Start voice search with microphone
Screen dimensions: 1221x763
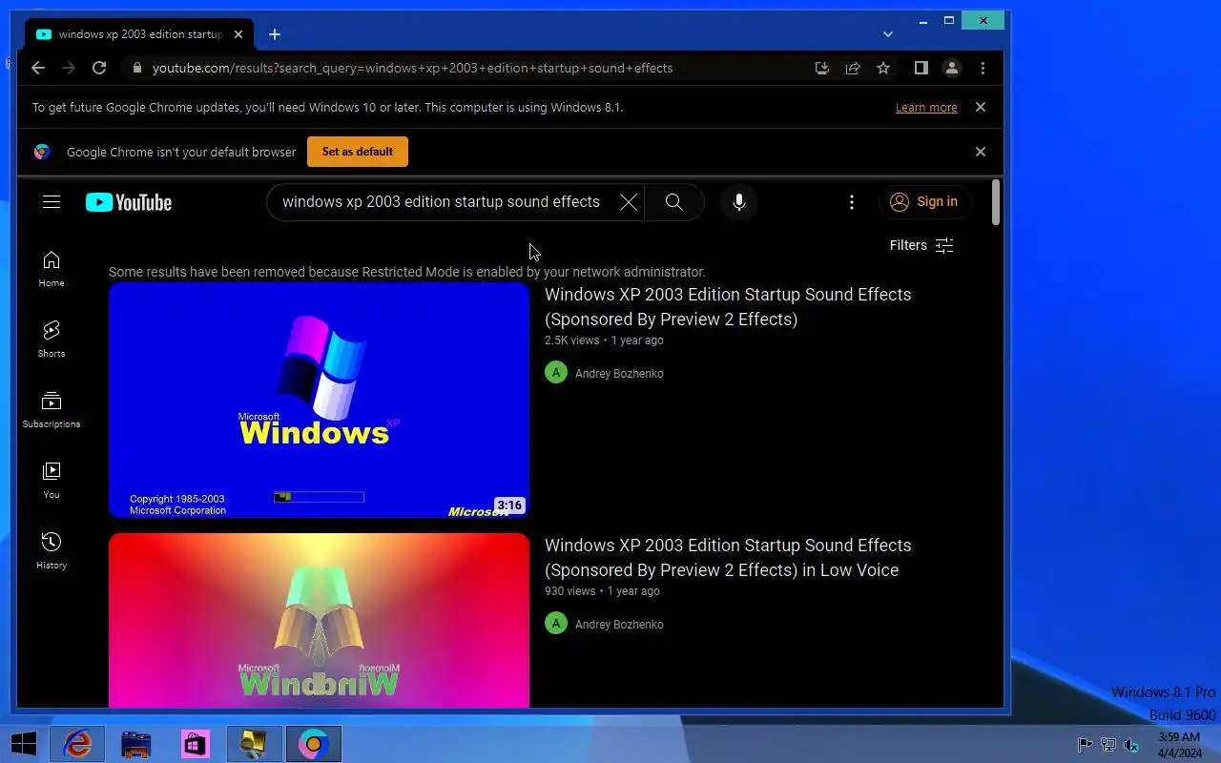(739, 202)
